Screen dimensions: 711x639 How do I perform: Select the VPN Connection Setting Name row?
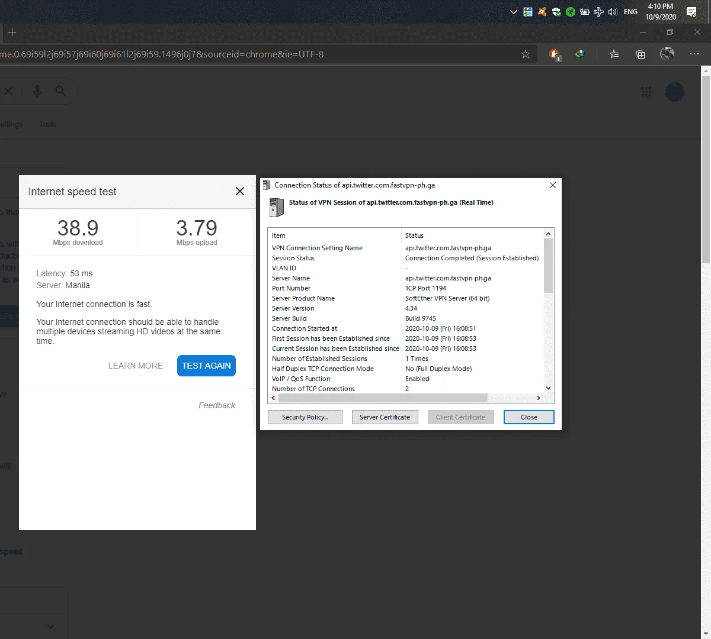click(x=406, y=248)
